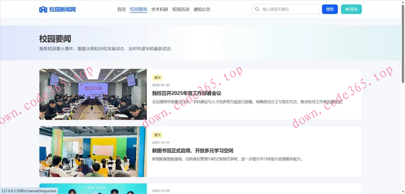Click the date 2025-12-29
Screen dimensions: 405x194
(x=161, y=191)
